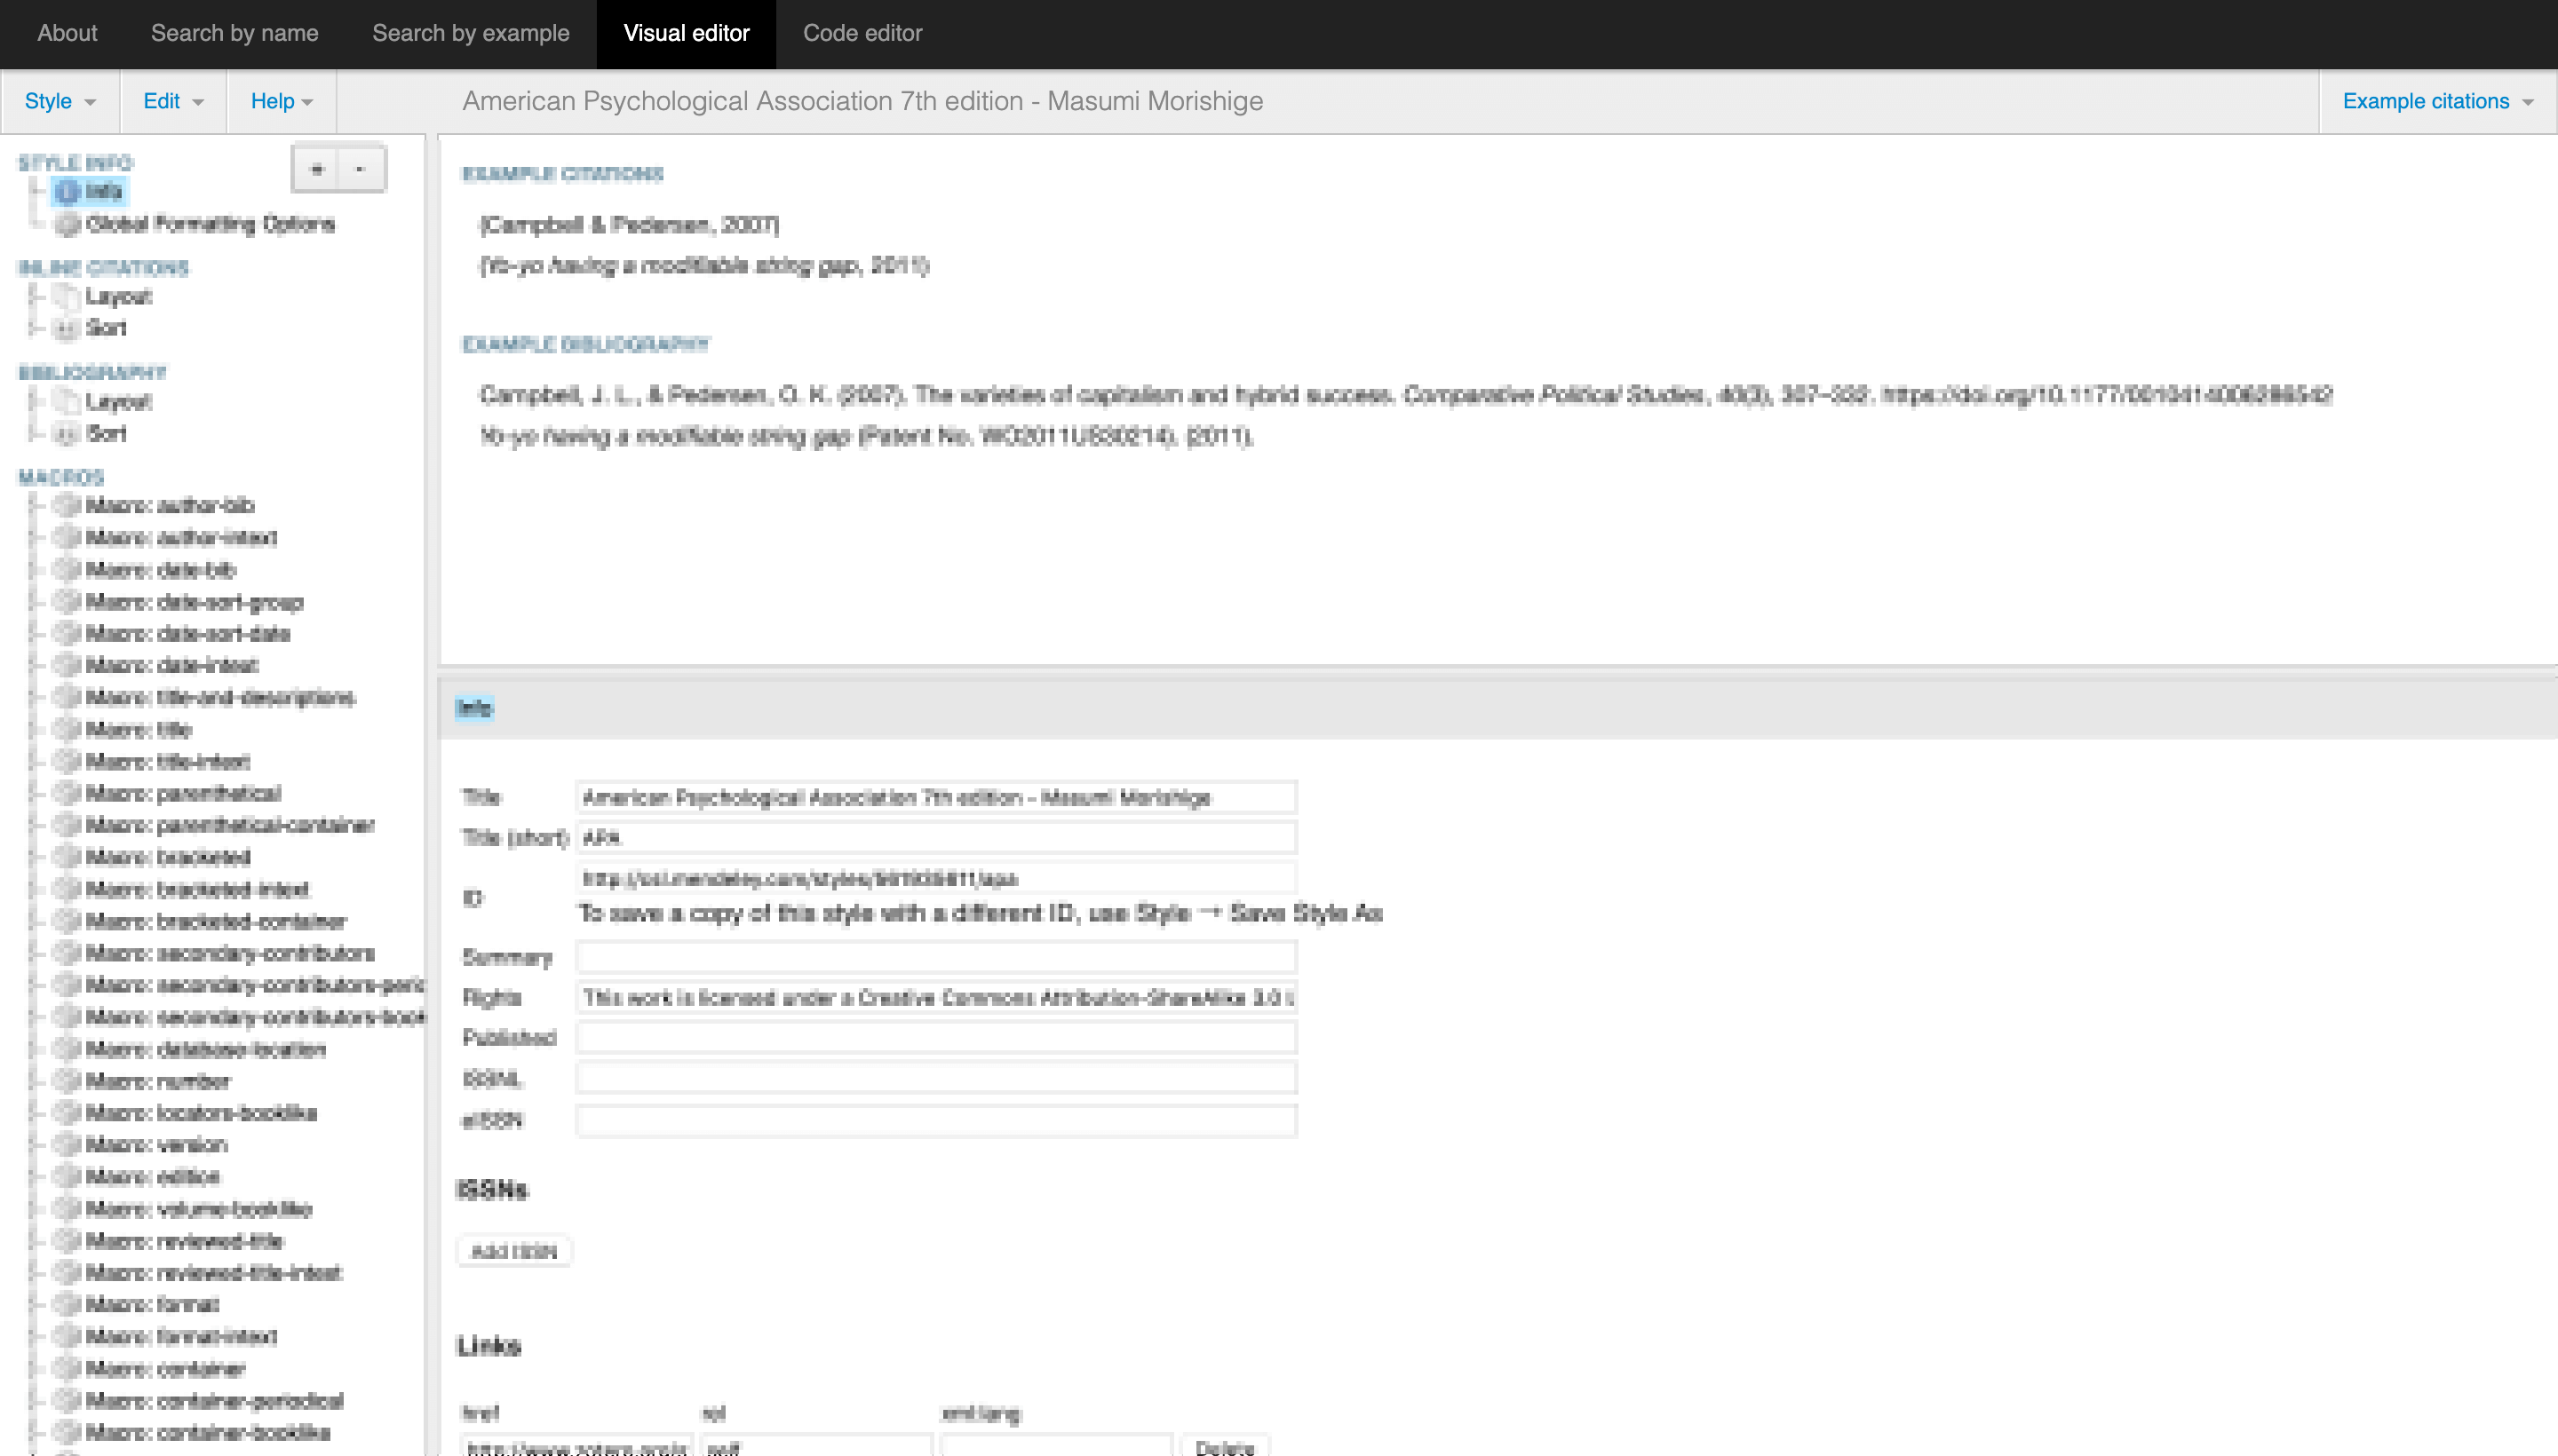Expand the Macro: edition tree node

(36, 1178)
